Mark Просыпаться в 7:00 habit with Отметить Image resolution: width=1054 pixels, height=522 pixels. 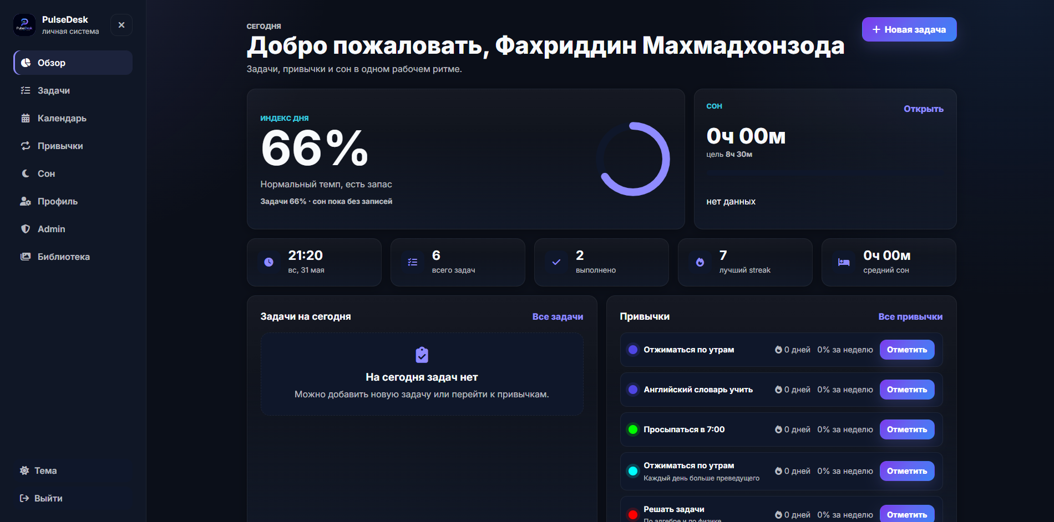tap(907, 429)
